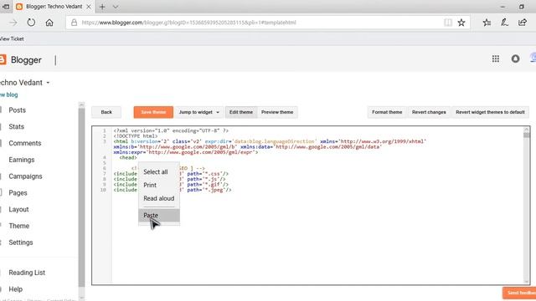The width and height of the screenshot is (536, 301).
Task: Click the DOCTYPE html code line
Action: pos(136,135)
